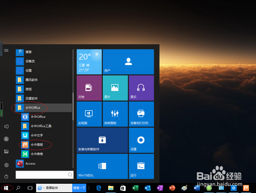Open the settings gear on the left rail
Screen dimensions: 256x193
(6, 165)
